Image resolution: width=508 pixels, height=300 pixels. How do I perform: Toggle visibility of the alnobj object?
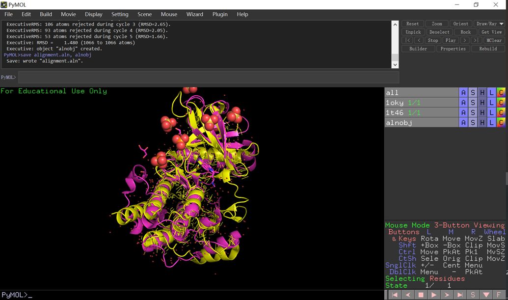tap(421, 123)
